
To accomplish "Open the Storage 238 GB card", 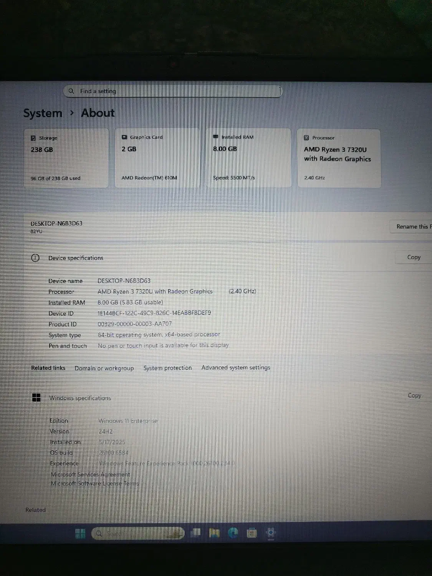I will [x=66, y=158].
